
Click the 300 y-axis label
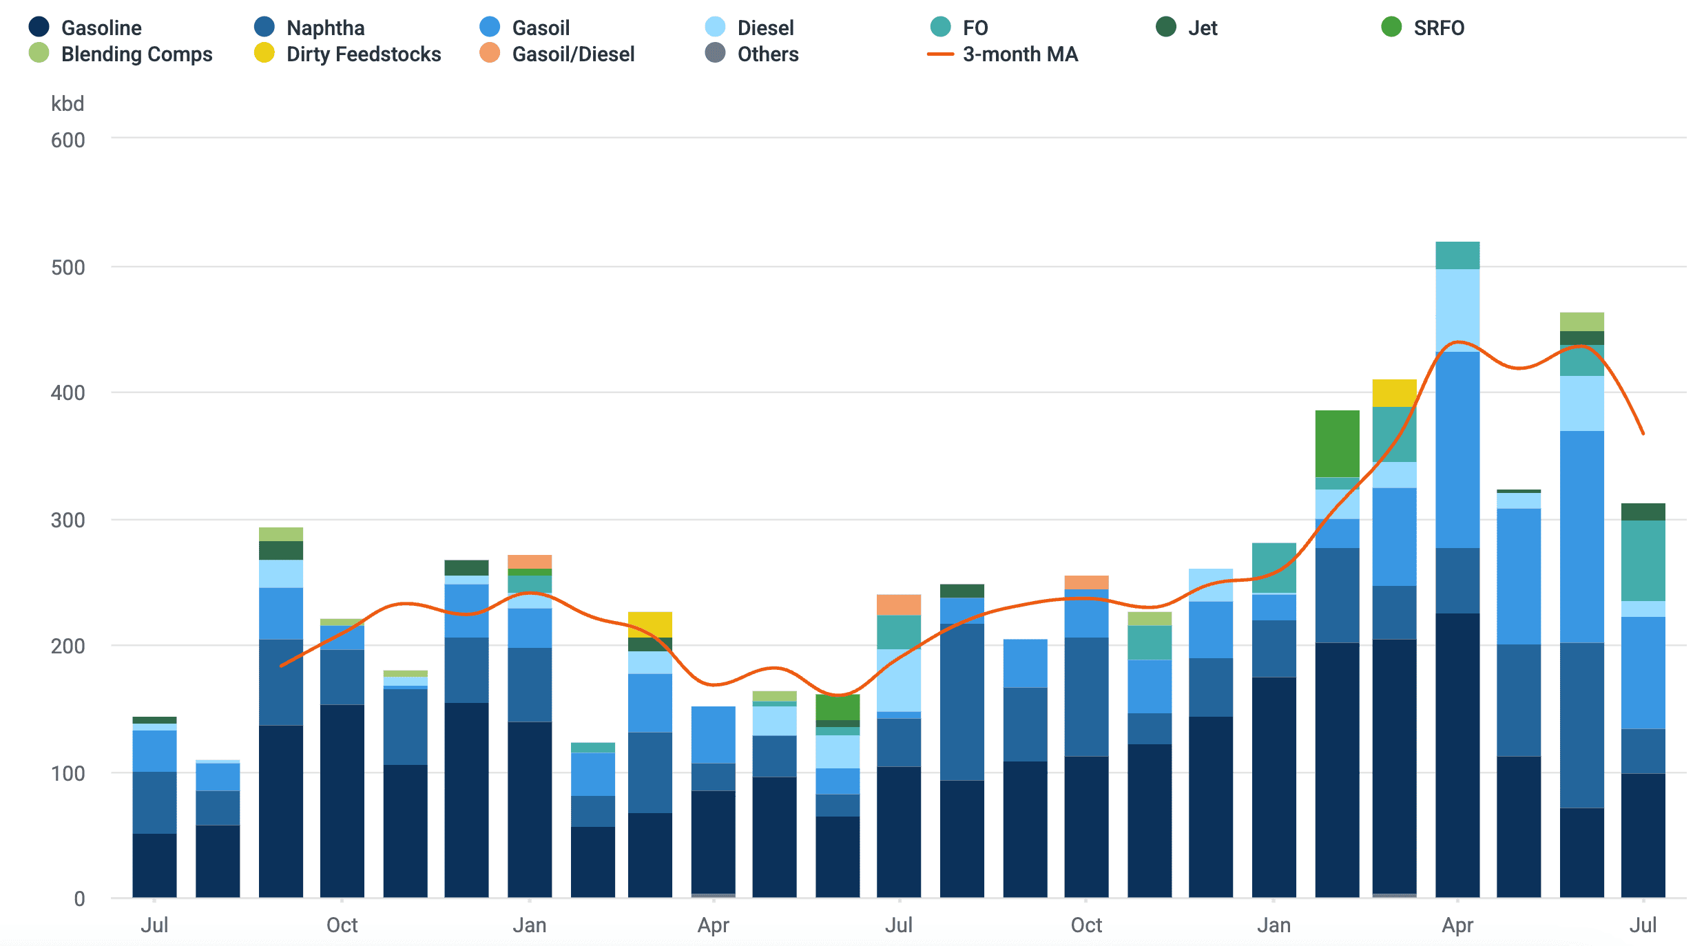(68, 521)
